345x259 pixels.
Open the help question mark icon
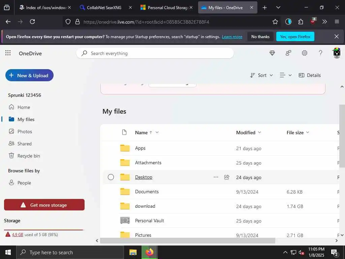click(321, 53)
